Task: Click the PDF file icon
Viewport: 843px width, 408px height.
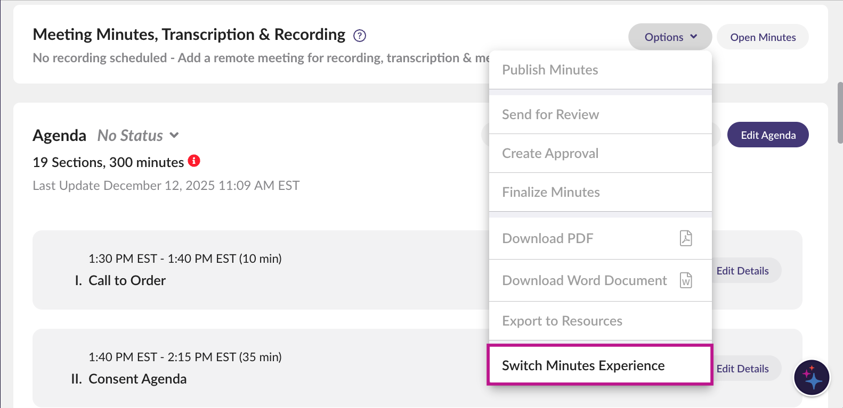Action: pyautogui.click(x=686, y=238)
